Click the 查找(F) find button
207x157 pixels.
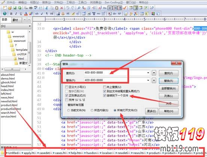[x=168, y=73]
